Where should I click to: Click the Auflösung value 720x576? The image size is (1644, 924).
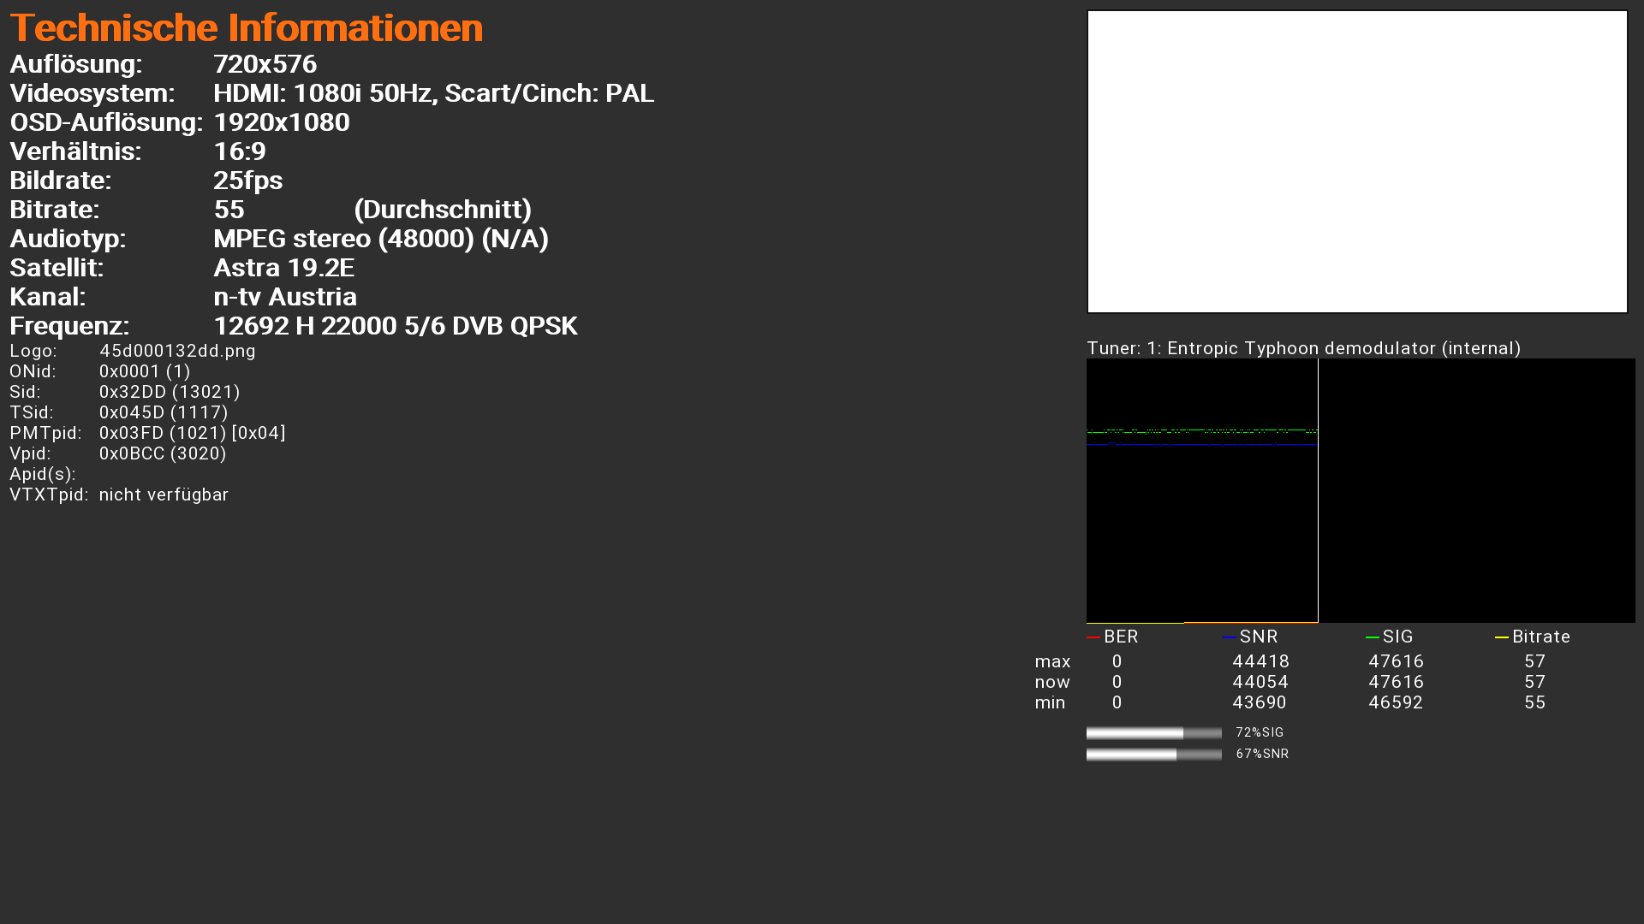click(265, 64)
